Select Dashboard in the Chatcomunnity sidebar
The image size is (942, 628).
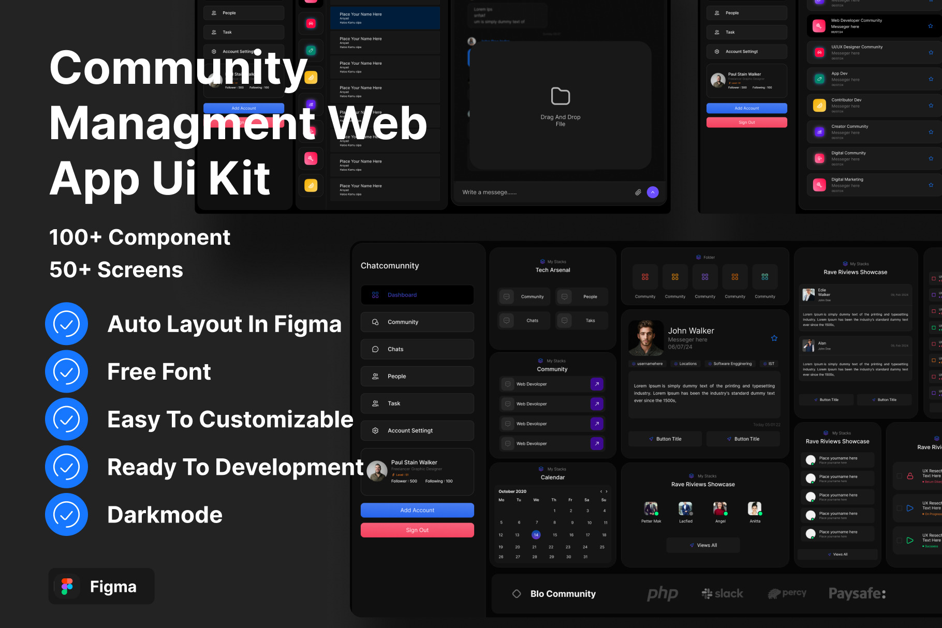tap(417, 295)
